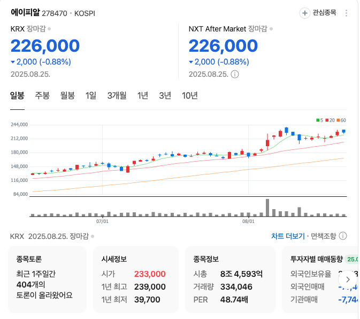Open the 투자자별 매매동향 card
Screen dimensions: 360x319
(x=320, y=280)
